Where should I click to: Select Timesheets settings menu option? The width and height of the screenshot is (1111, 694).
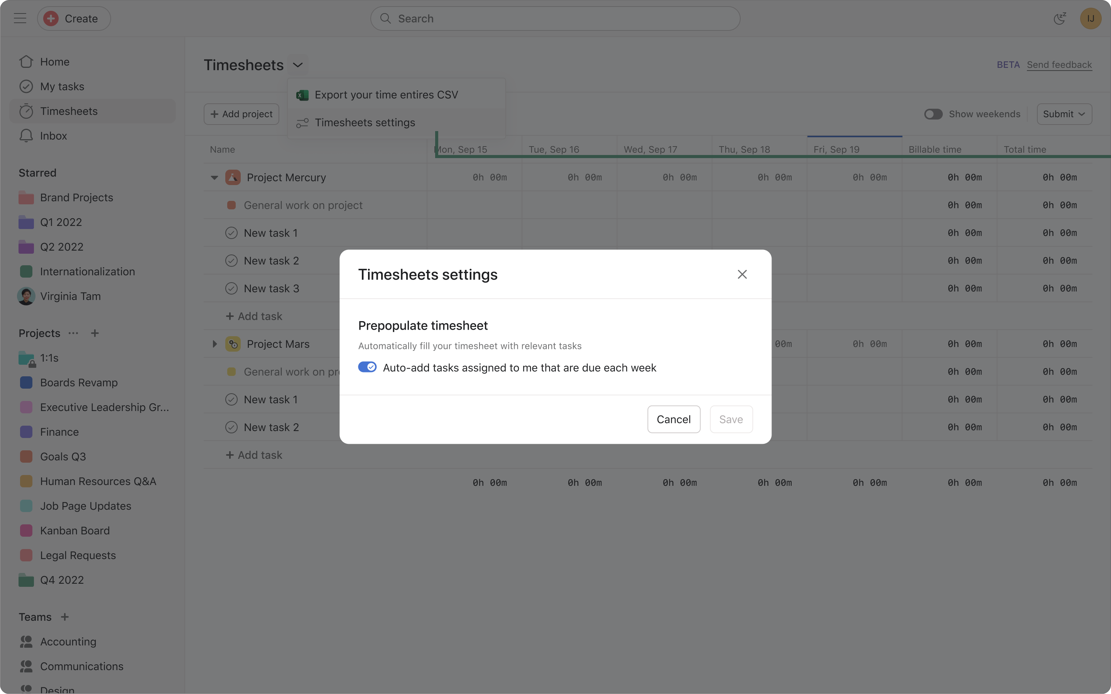coord(365,122)
